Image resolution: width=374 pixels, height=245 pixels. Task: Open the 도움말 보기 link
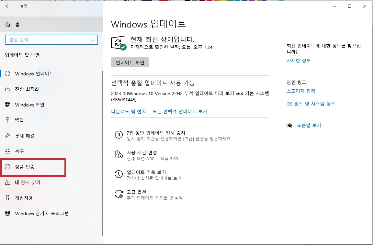tap(309, 125)
